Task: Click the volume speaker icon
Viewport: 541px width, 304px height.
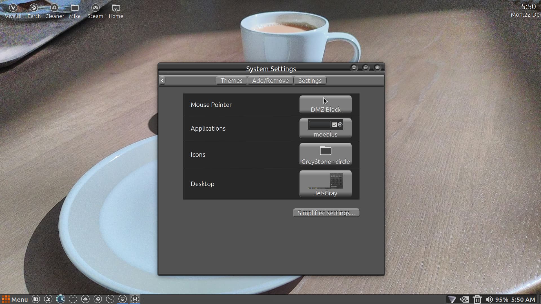Action: [x=489, y=299]
